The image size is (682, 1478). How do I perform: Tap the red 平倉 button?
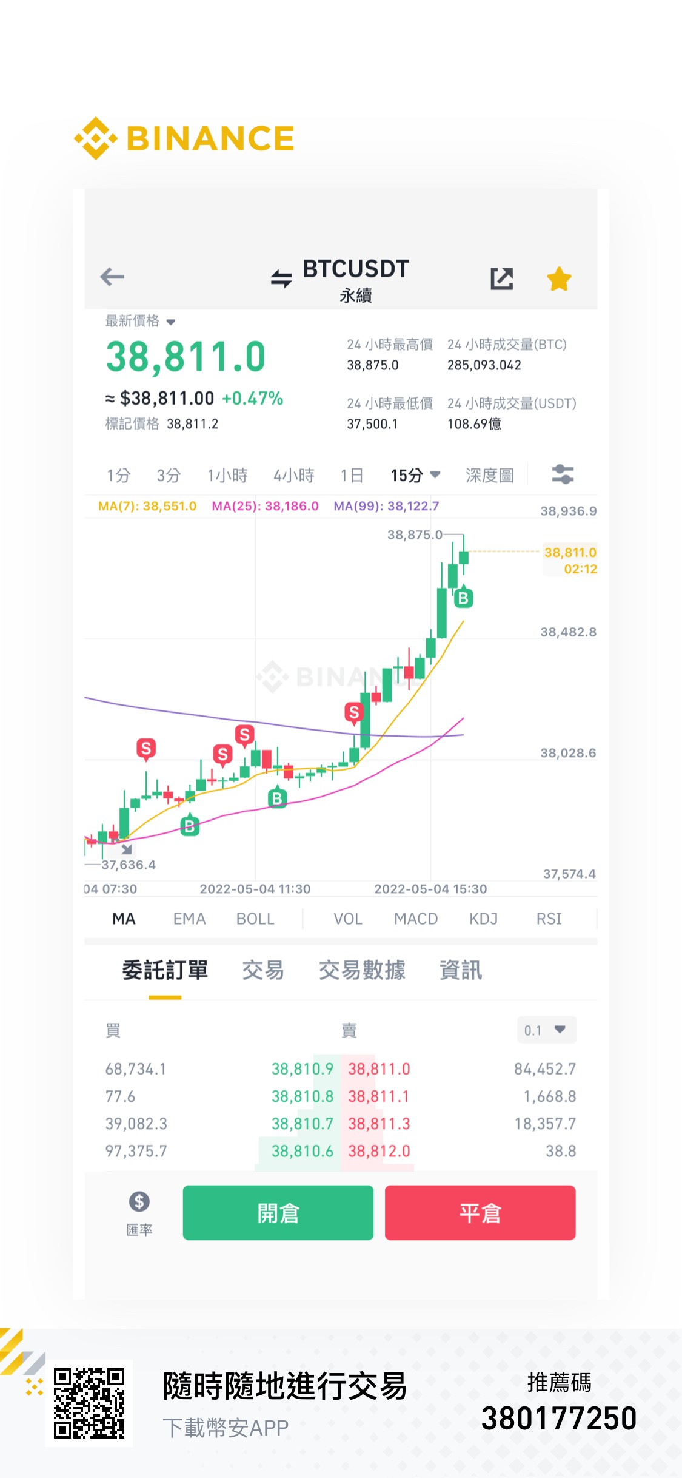[x=480, y=1213]
